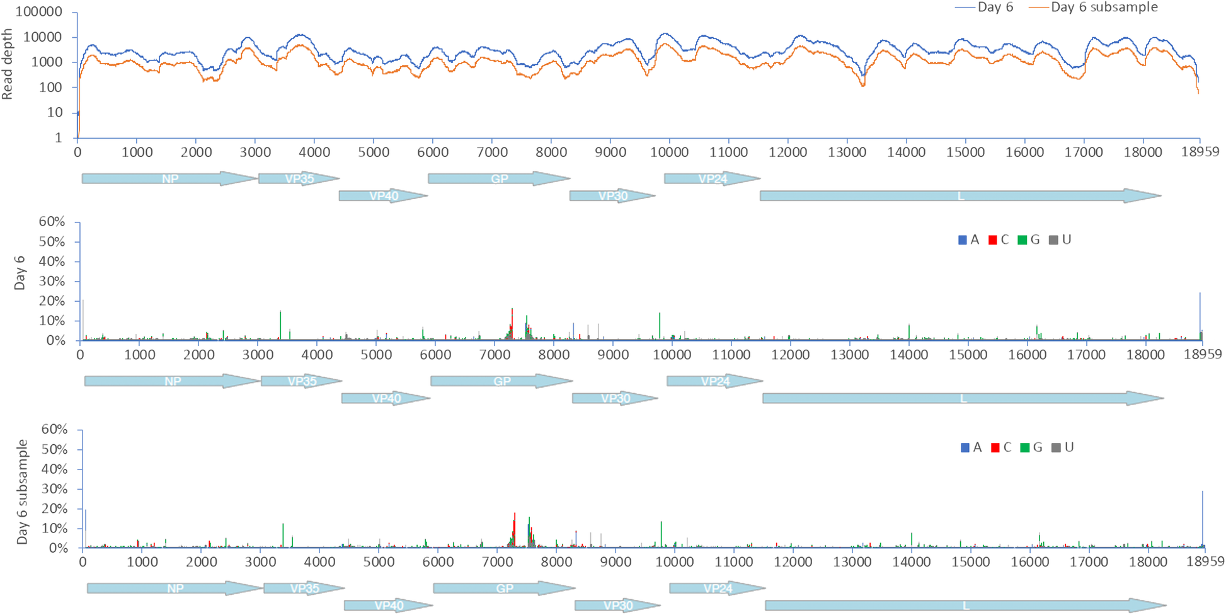The image size is (1226, 615).
Task: Pick the gray U swatch in Day 6 subsample legend
Action: (x=1057, y=448)
